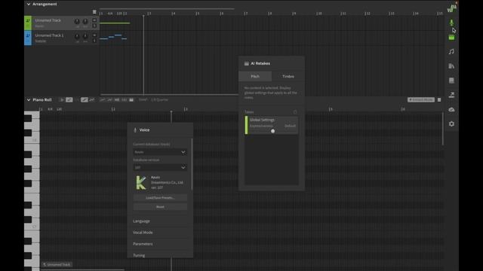The width and height of the screenshot is (483, 271).
Task: Toggle Snap in the Piano Roll toolbar
Action: [143, 99]
